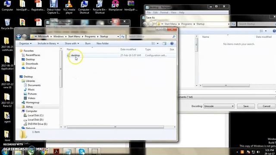Open the 2017-06-30 Application folder
276x155 pixels.
click(7, 63)
